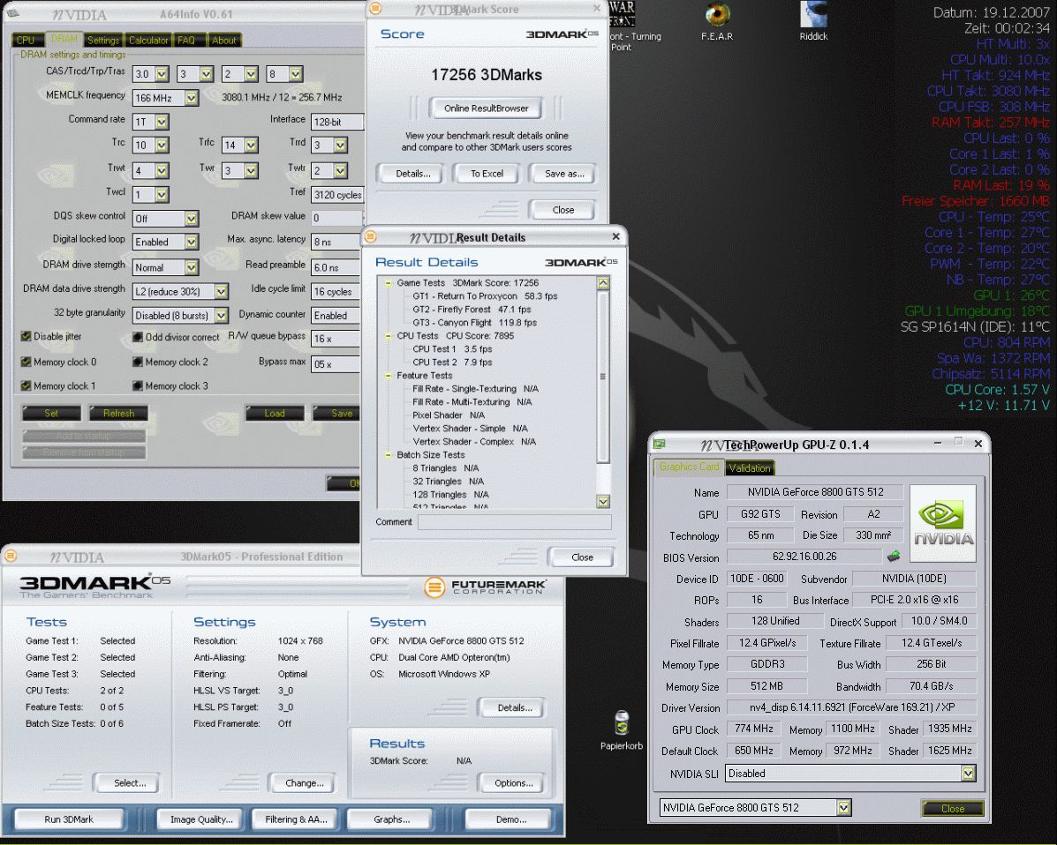Image resolution: width=1057 pixels, height=845 pixels.
Task: Switch to the Calculator tab in A64Info
Action: point(148,41)
